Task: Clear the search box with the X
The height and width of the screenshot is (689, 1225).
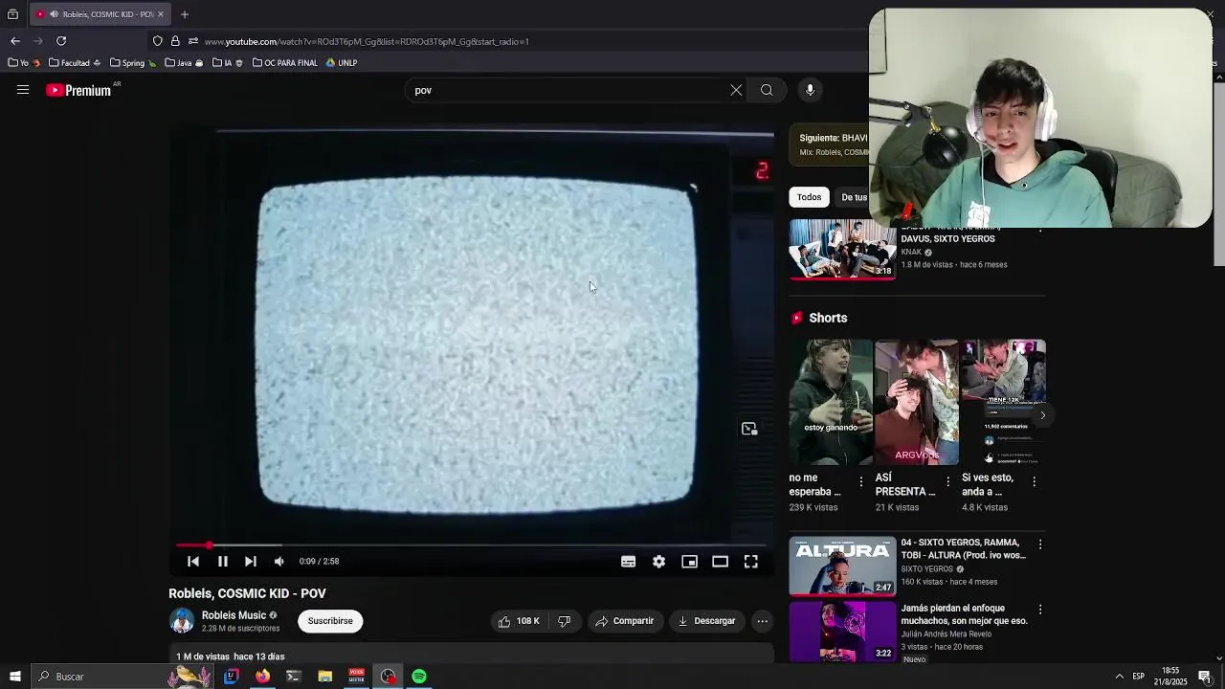Action: tap(736, 90)
